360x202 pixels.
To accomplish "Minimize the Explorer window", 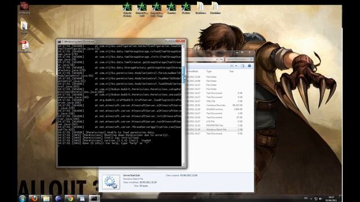I will click(x=237, y=52).
